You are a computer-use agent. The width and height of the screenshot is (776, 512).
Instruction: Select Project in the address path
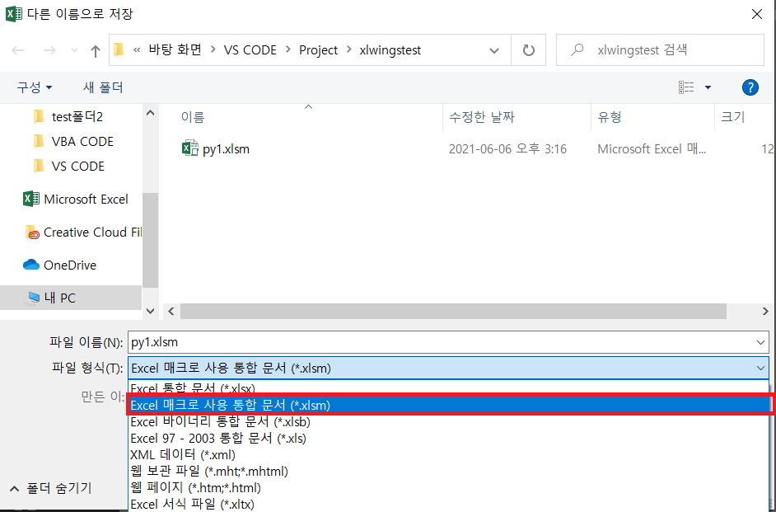(318, 50)
